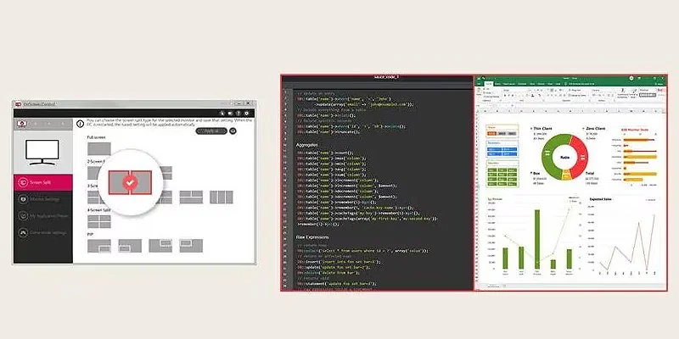Open the Home tab in the Excel ribbon
679x339 pixels.
point(489,84)
